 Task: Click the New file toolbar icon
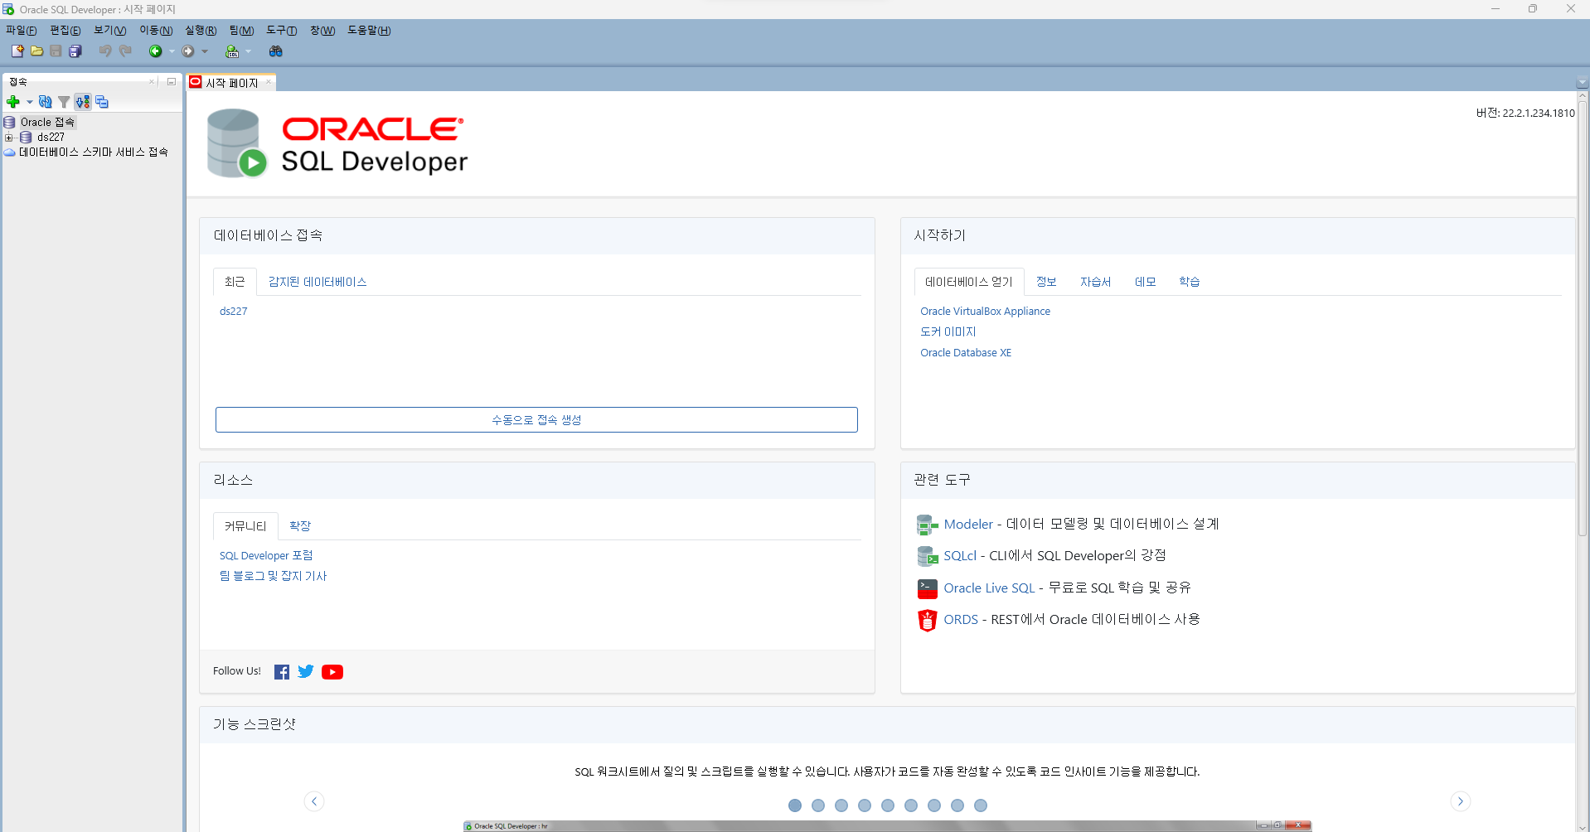point(17,51)
